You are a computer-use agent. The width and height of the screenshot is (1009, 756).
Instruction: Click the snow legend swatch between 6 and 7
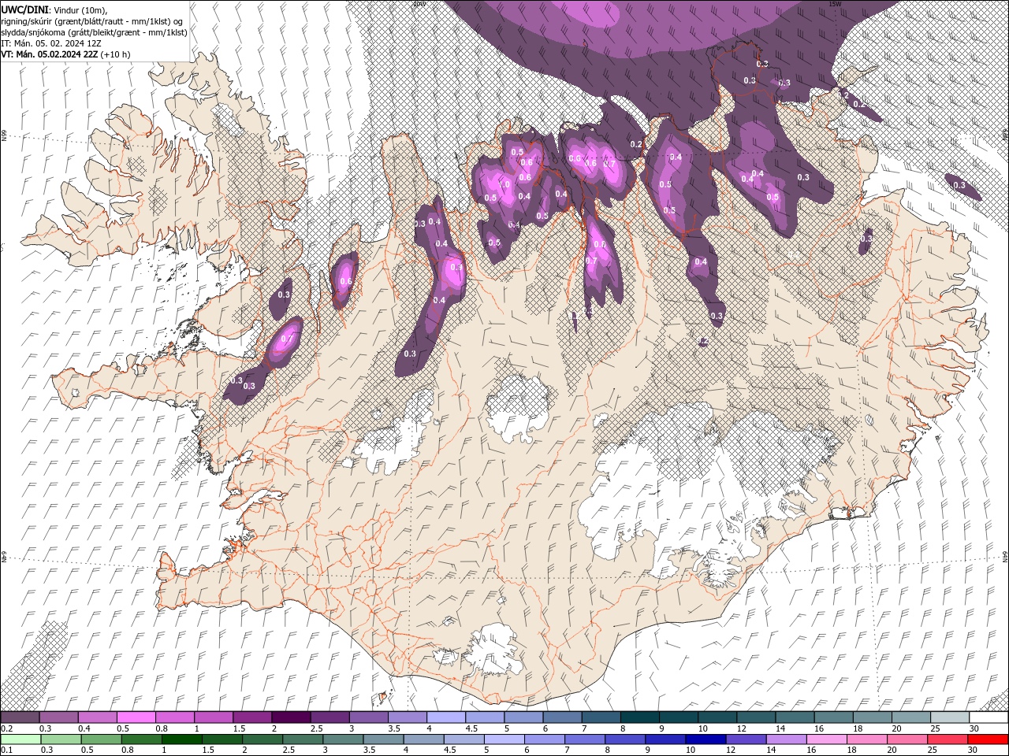point(562,717)
